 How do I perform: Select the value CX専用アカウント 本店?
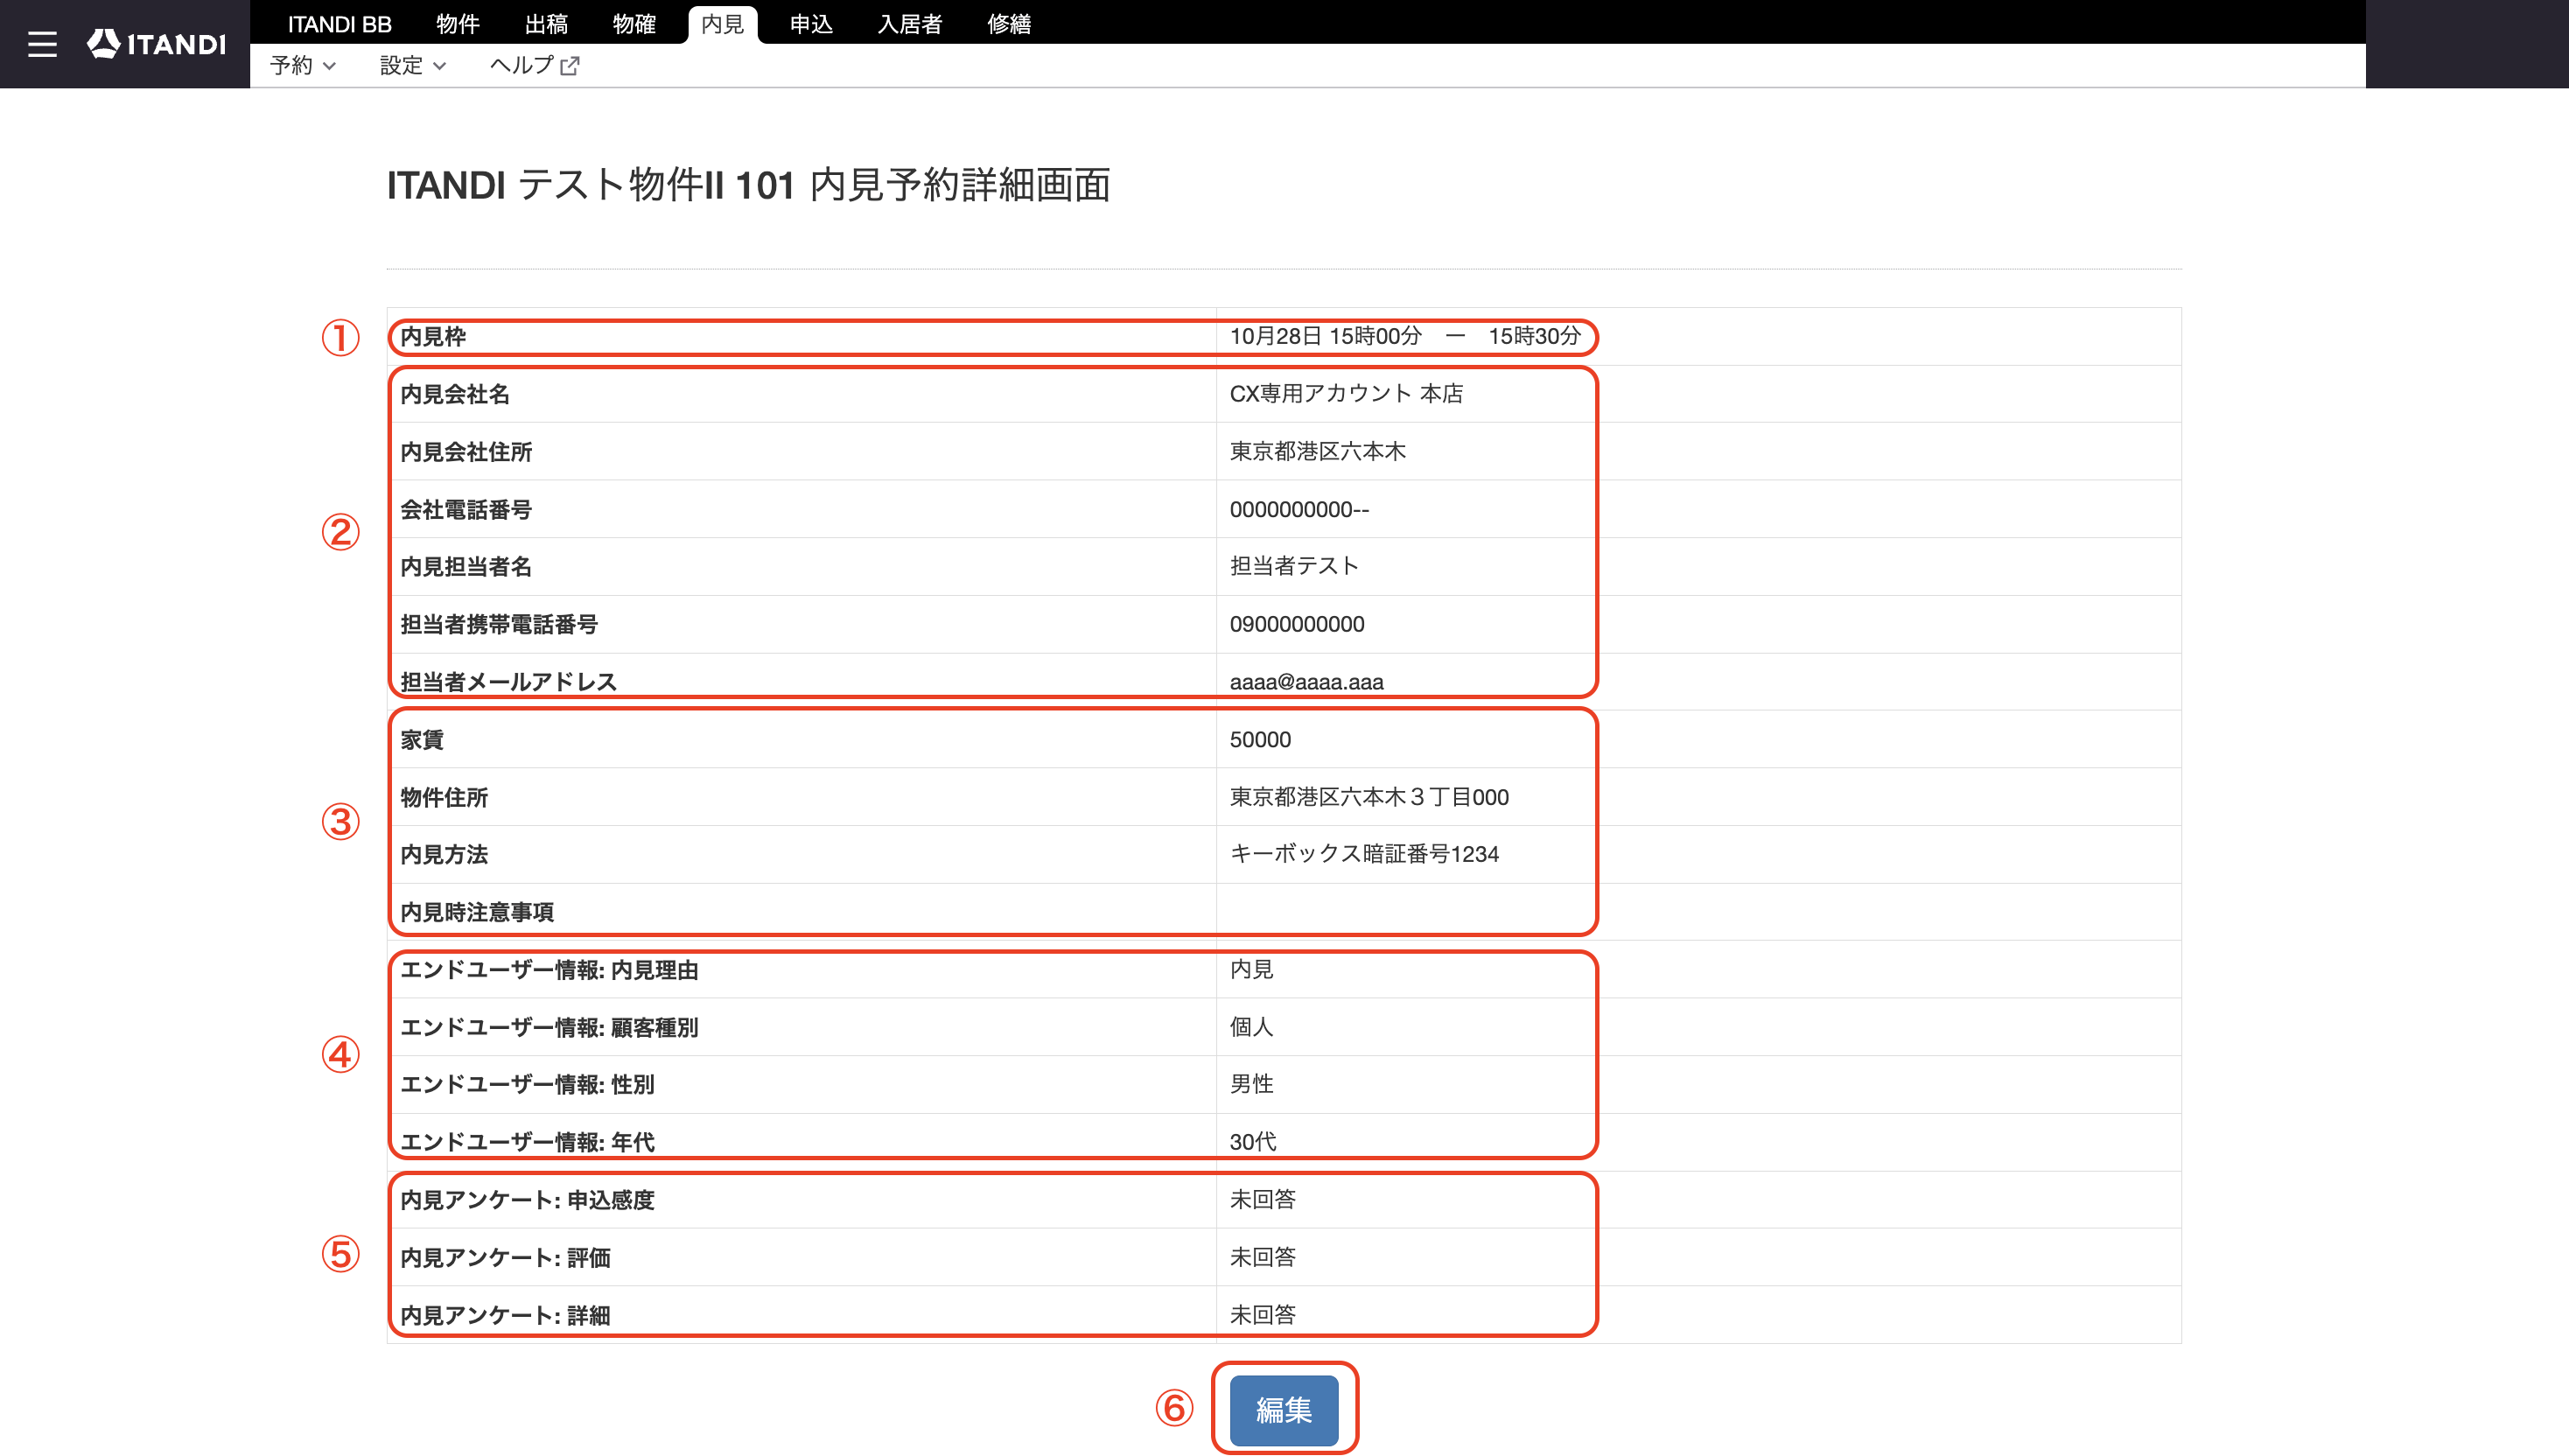[x=1346, y=394]
